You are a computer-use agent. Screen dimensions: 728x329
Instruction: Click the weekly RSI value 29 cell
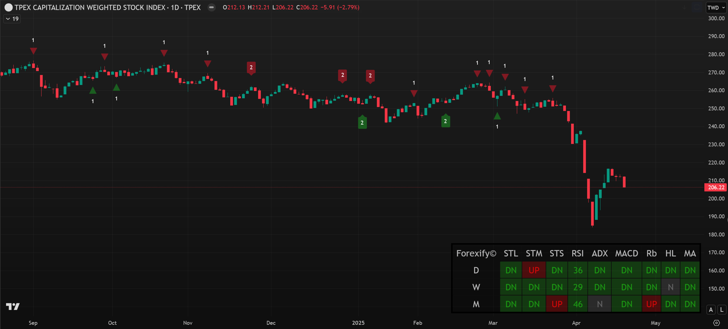click(578, 287)
